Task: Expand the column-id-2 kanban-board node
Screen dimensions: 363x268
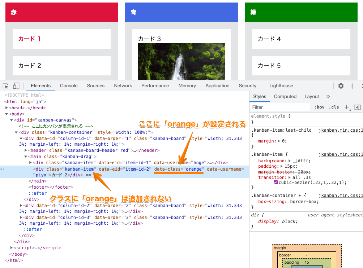Action: 21,205
